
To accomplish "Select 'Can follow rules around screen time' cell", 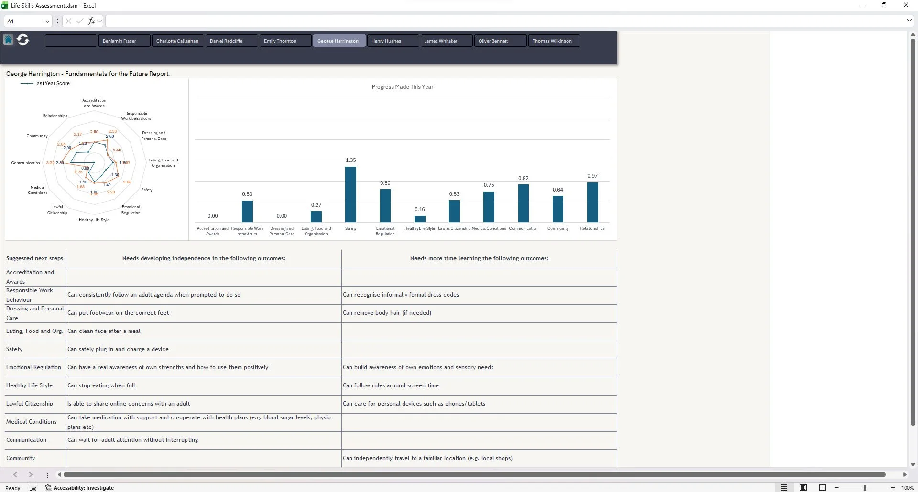I will 479,385.
